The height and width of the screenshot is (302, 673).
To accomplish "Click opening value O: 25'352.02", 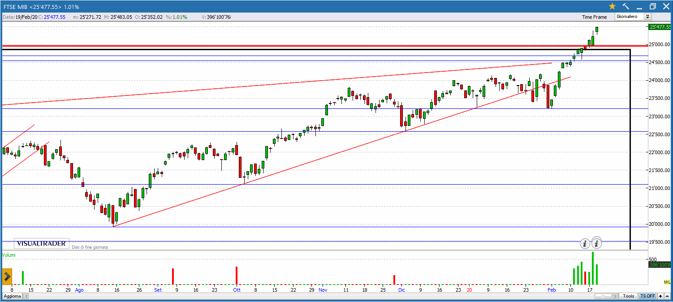I will [150, 17].
